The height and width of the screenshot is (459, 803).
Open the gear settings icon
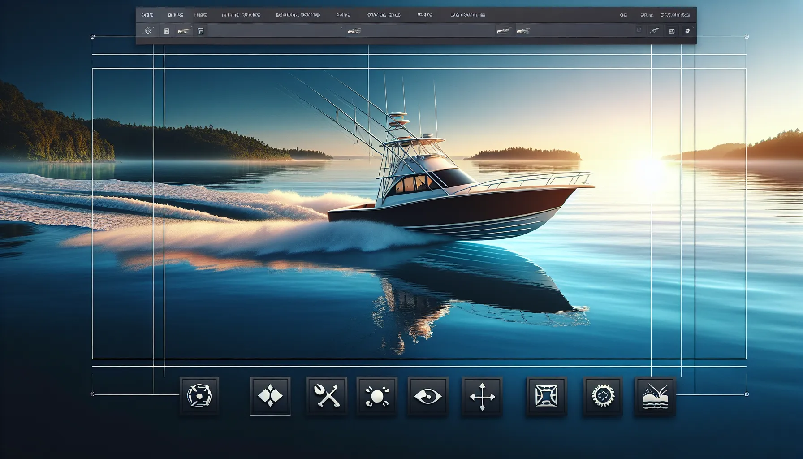pos(602,396)
